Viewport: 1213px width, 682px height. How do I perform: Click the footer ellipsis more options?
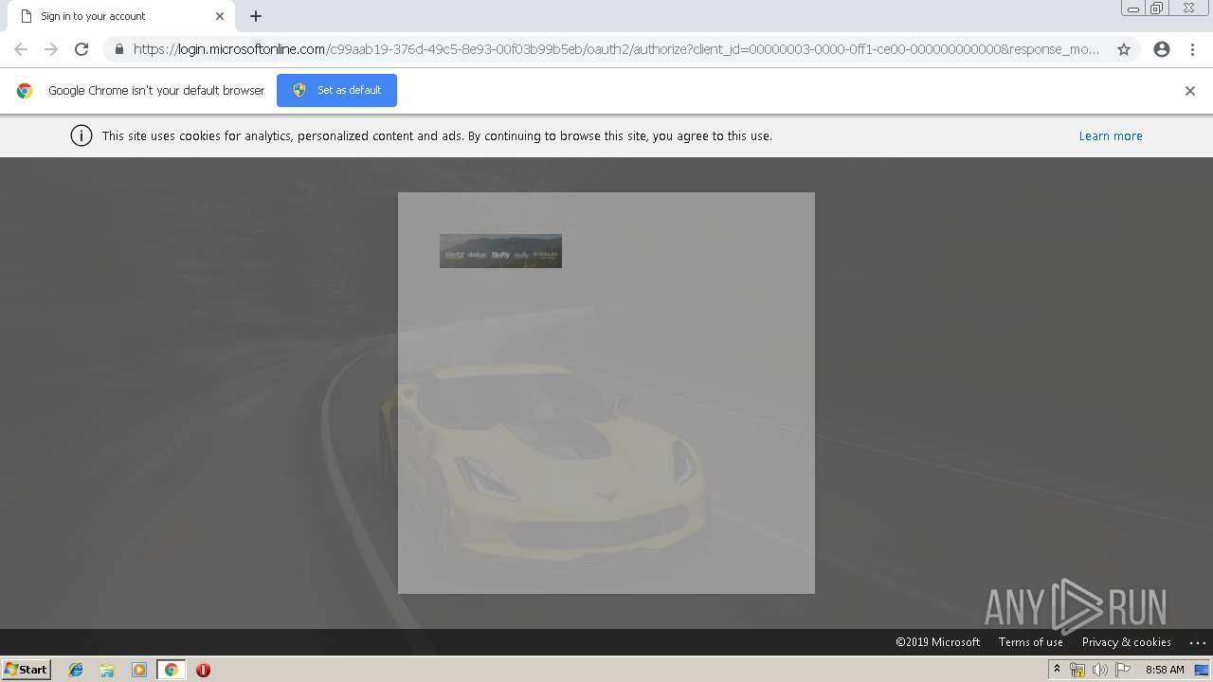(1198, 642)
